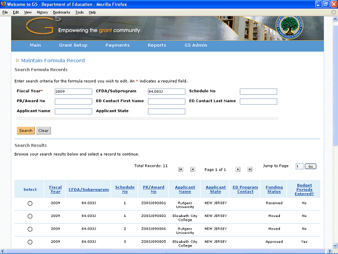338x254 pixels.
Task: Open the Reports navigation menu
Action: [157, 46]
